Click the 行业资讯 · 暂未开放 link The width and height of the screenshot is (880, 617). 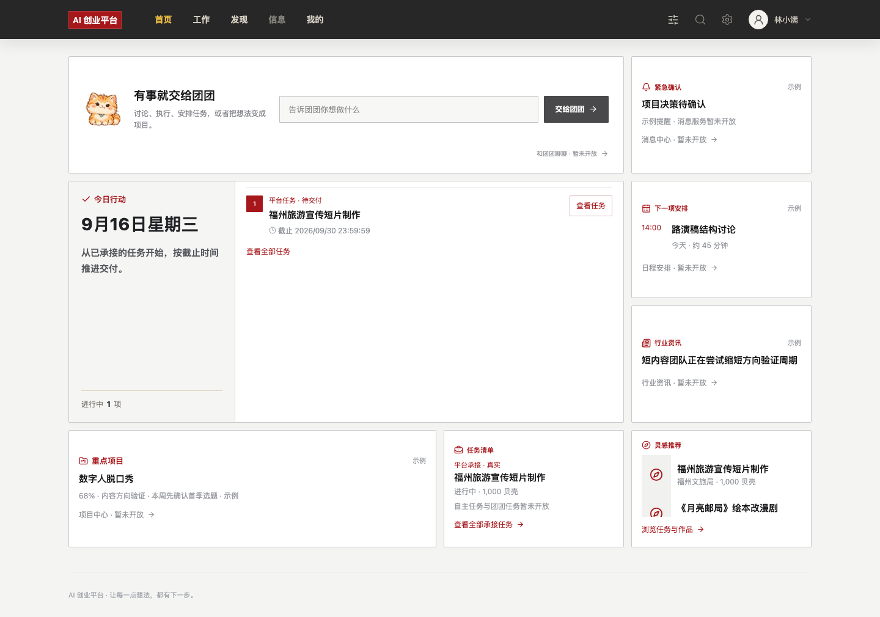click(x=680, y=383)
